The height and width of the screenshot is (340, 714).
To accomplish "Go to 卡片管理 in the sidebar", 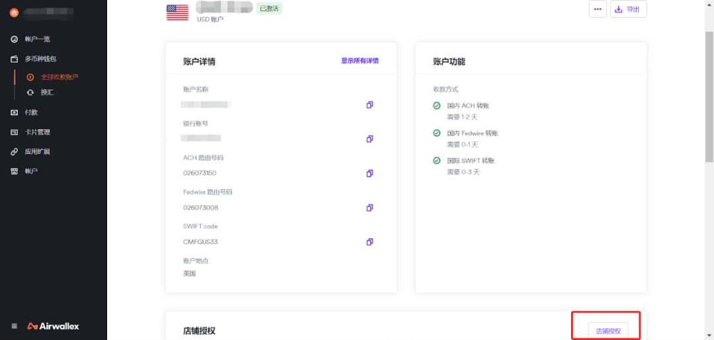I will (37, 132).
